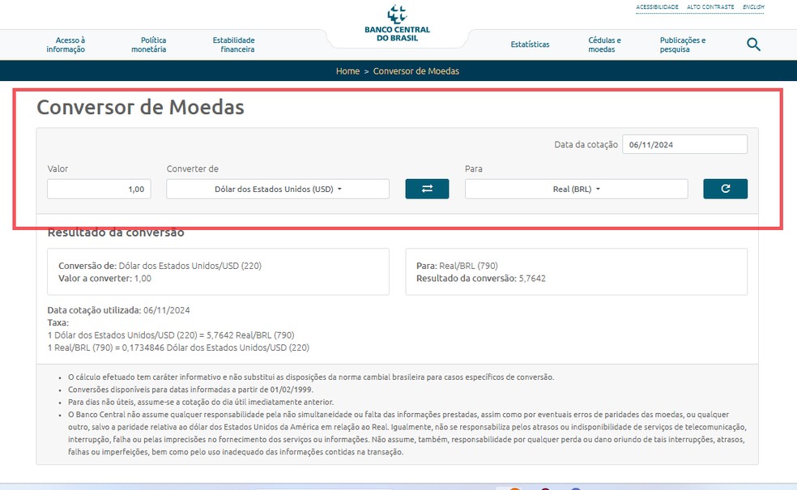Screen dimensions: 797x490
Task: Select the Estatísticas menu
Action: (x=530, y=45)
